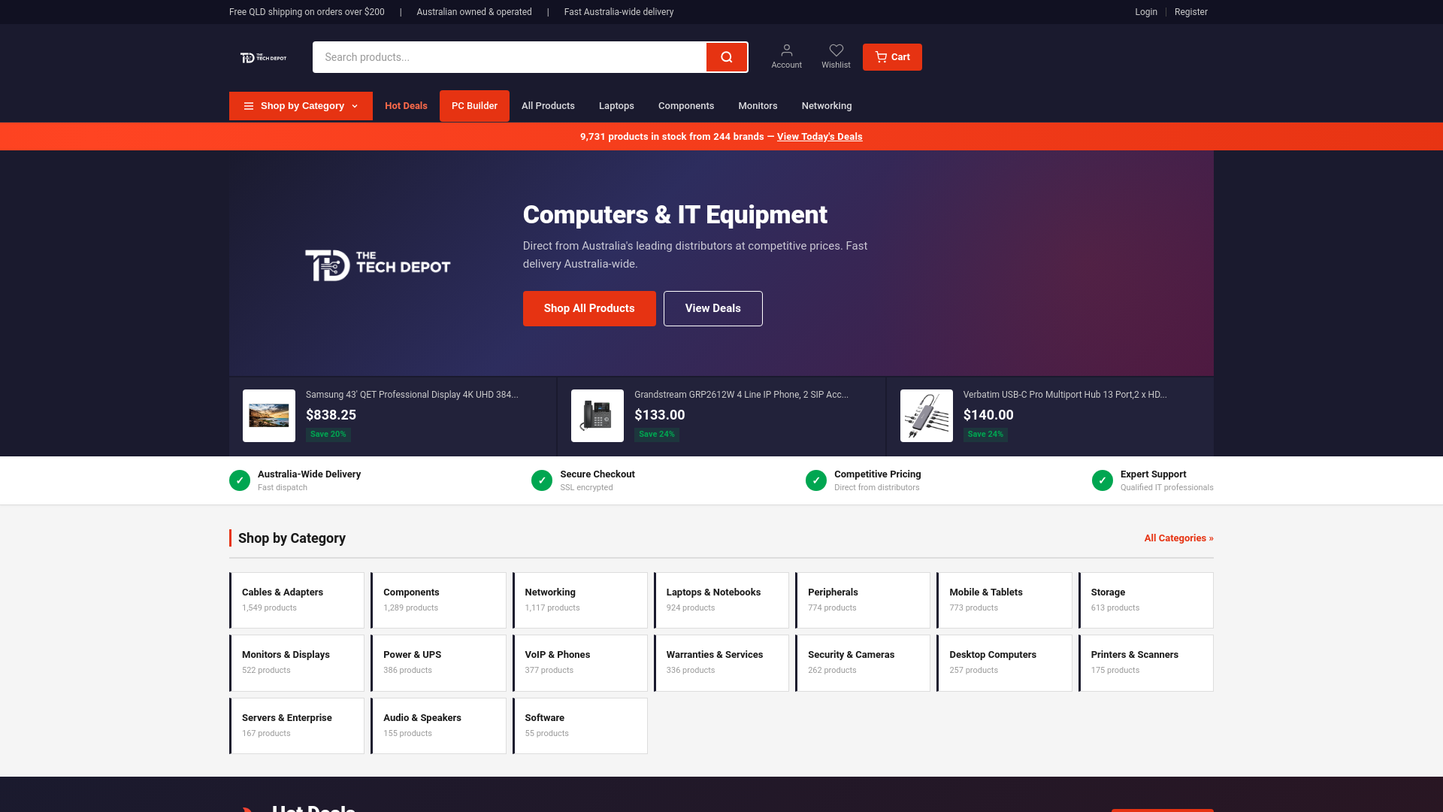Open the VoIP & Phones category
This screenshot has height=812, width=1443.
(579, 663)
